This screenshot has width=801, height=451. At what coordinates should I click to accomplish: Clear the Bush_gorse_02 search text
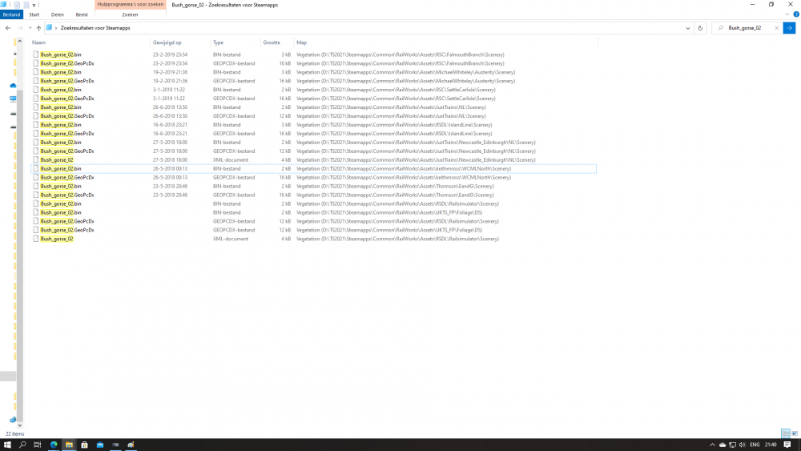pos(778,28)
